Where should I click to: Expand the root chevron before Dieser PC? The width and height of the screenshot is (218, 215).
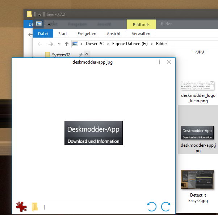click(x=81, y=44)
